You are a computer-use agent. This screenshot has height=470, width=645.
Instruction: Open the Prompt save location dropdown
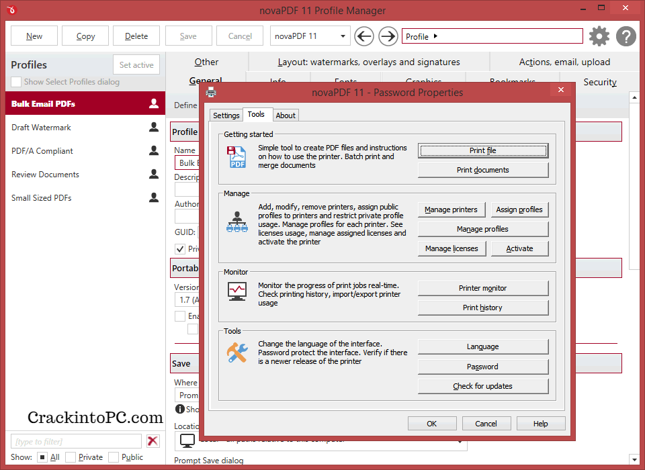point(187,395)
